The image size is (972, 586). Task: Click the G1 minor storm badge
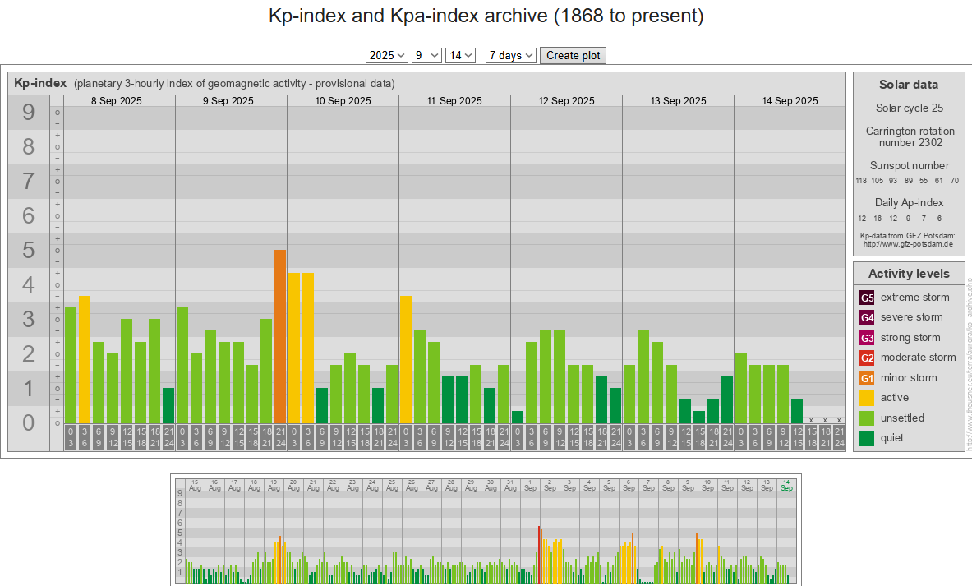[867, 378]
